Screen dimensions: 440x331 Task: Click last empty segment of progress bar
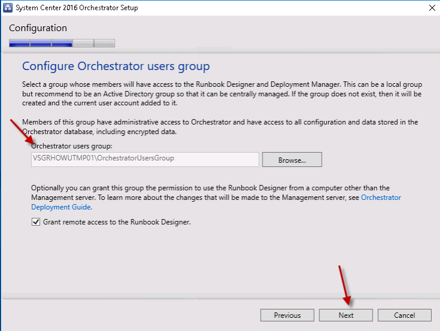pyautogui.click(x=104, y=43)
